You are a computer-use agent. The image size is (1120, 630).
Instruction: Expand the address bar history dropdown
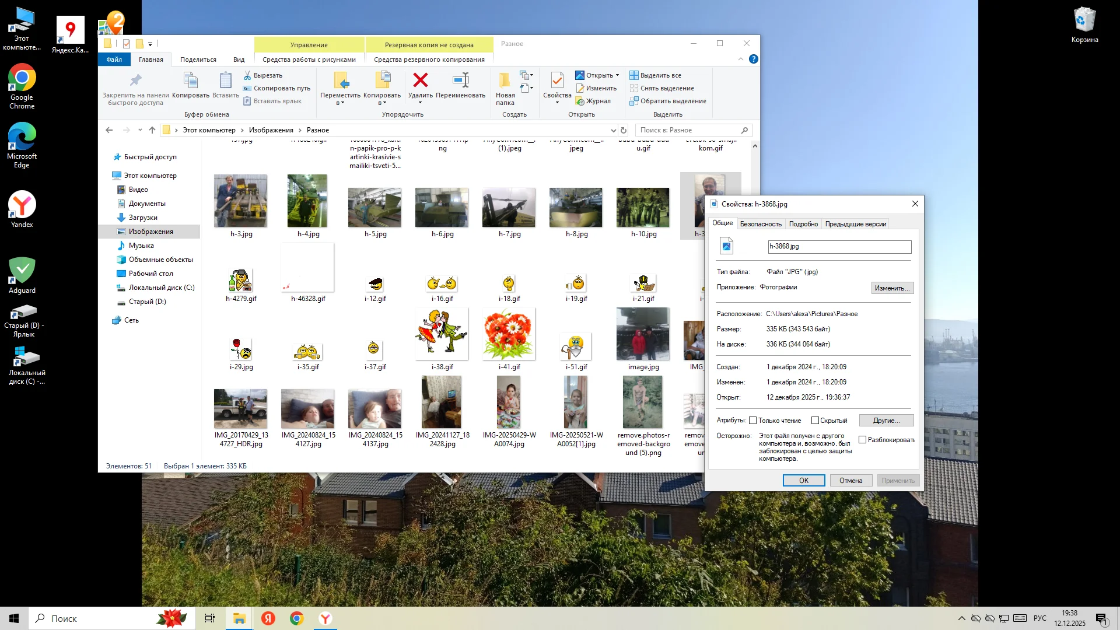[x=613, y=130]
